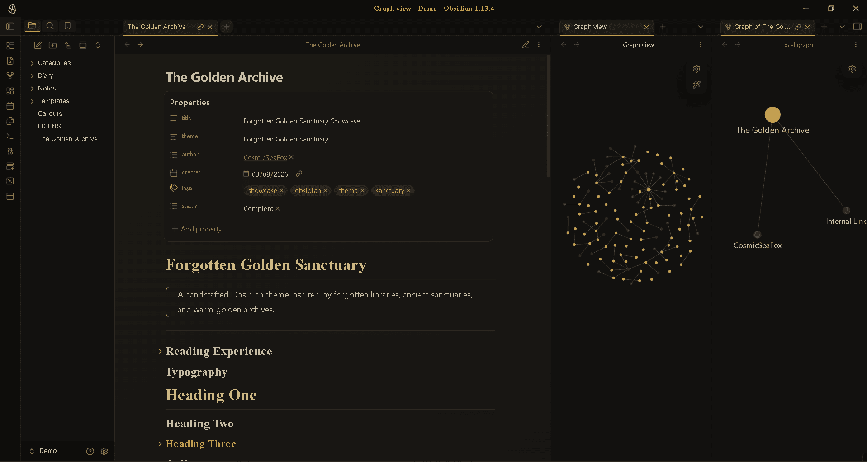Image resolution: width=867 pixels, height=462 pixels.
Task: Click the sanctuary tag pill
Action: [390, 191]
